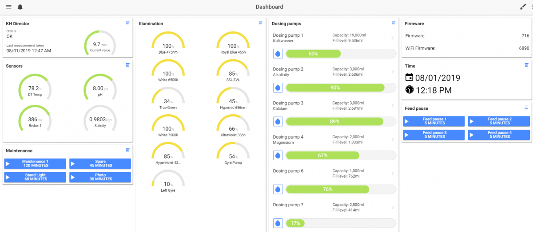
Task: Click the Salinity sensor gauge
Action: click(100, 119)
